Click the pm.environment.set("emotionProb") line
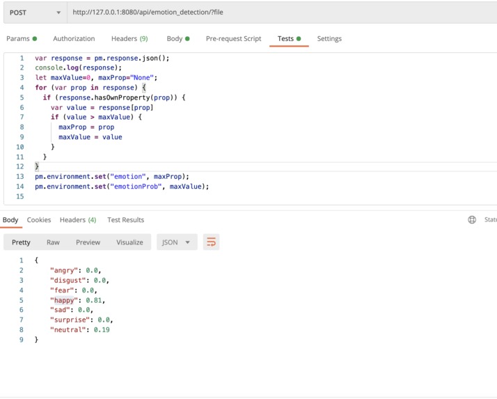The width and height of the screenshot is (497, 399). [x=122, y=187]
